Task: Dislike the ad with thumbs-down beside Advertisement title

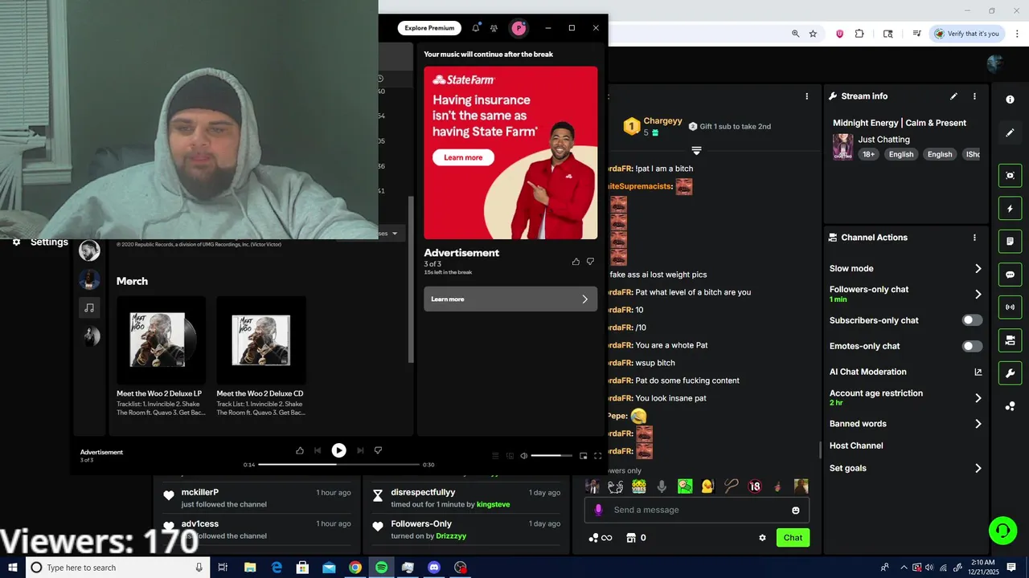Action: point(590,262)
